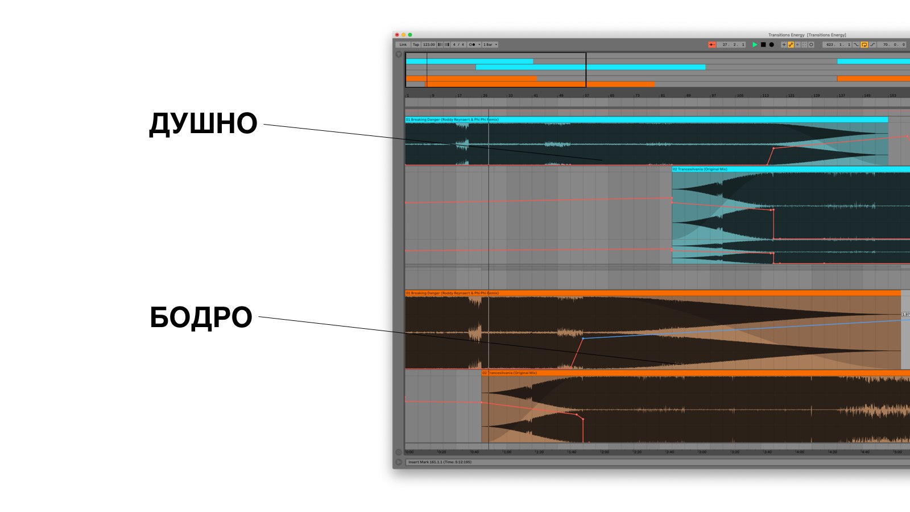Click the Insert Mark 161.1.1 status text
910x512 pixels.
coord(440,462)
